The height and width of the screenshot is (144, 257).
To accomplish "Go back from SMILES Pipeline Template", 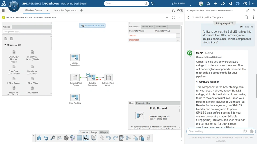I will 188,17.
